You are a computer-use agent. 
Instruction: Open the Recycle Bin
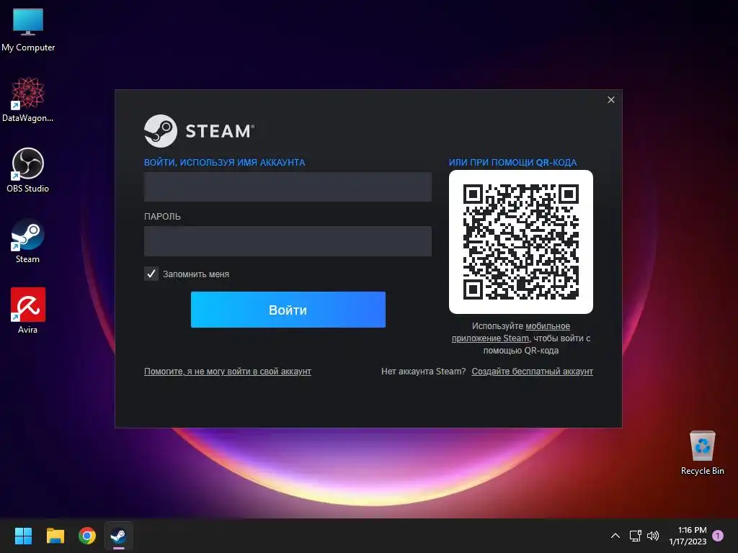point(702,454)
